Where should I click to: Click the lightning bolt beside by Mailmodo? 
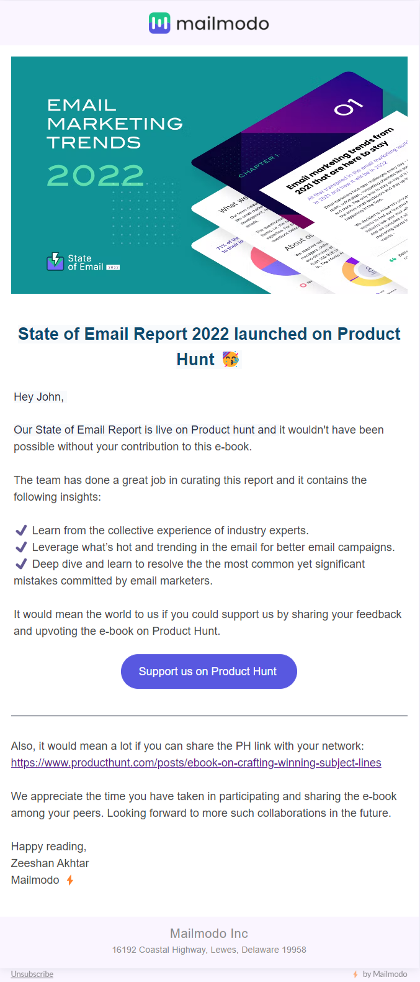pyautogui.click(x=355, y=974)
